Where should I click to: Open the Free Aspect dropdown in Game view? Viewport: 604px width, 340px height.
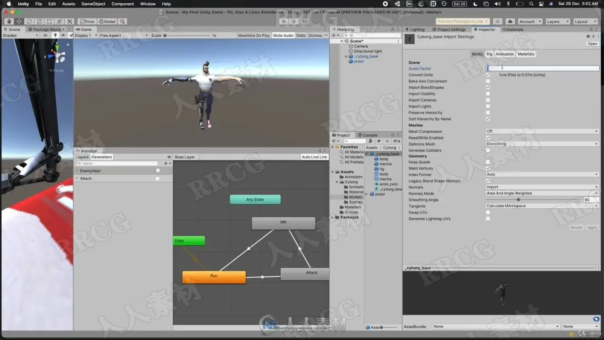124,35
